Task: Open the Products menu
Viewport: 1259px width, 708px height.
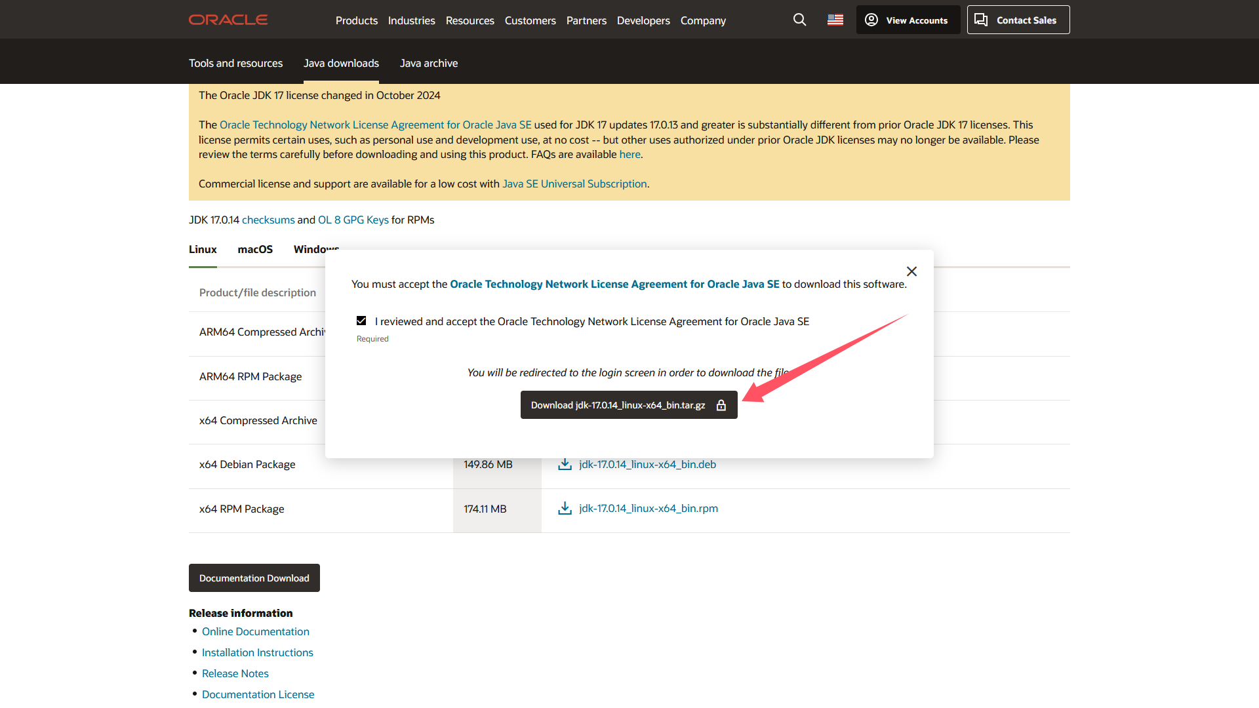Action: click(357, 20)
